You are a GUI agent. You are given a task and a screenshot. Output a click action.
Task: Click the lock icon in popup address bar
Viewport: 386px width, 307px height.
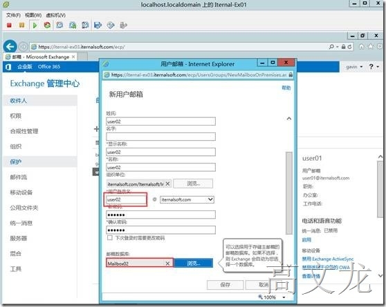(291, 75)
